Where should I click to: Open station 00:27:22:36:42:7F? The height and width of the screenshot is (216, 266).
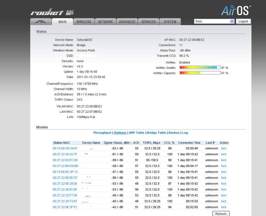(65, 154)
